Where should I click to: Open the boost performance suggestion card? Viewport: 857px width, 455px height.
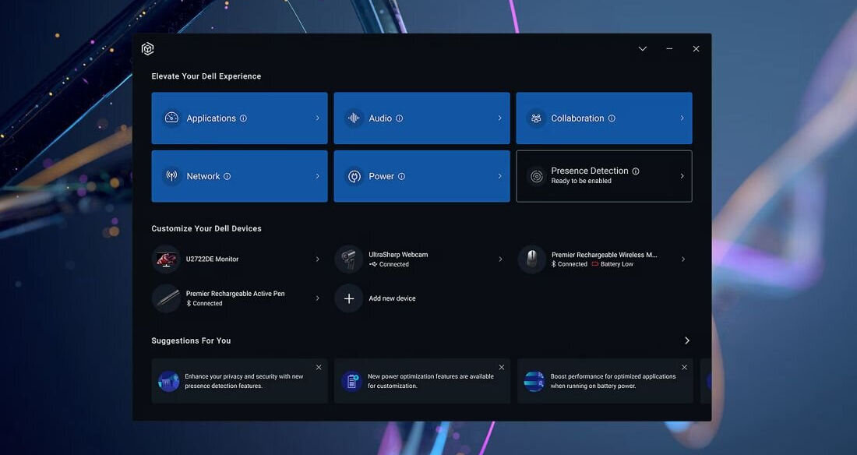tap(604, 382)
